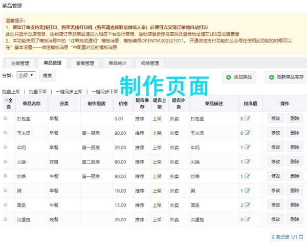Click the 排序值 column header

[x=250, y=104]
